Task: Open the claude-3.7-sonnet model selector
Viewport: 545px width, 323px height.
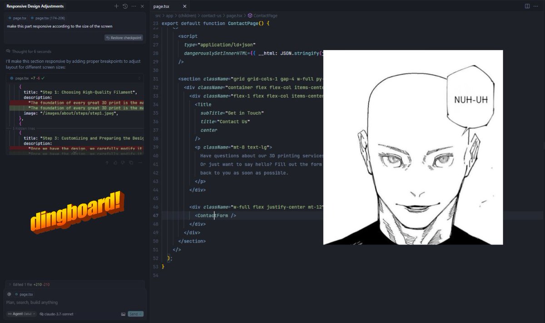Action: point(57,314)
